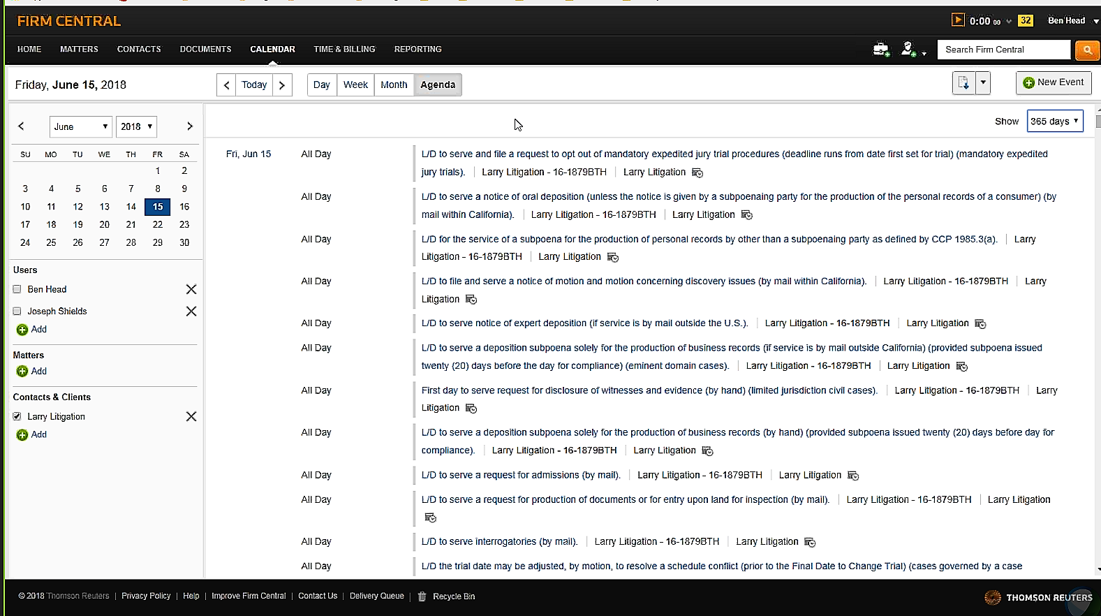
Task: Remove Ben Head from Users list
Action: pos(191,289)
